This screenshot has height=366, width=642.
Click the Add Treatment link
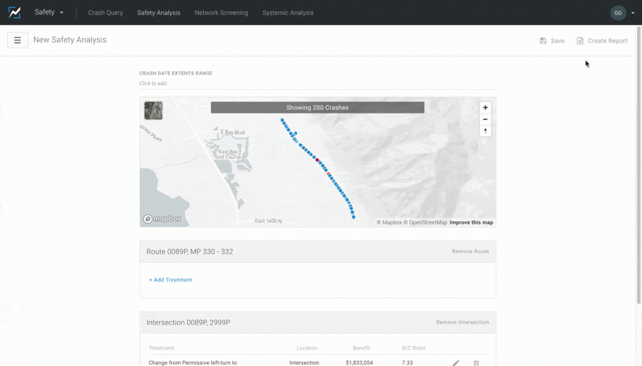pos(171,280)
